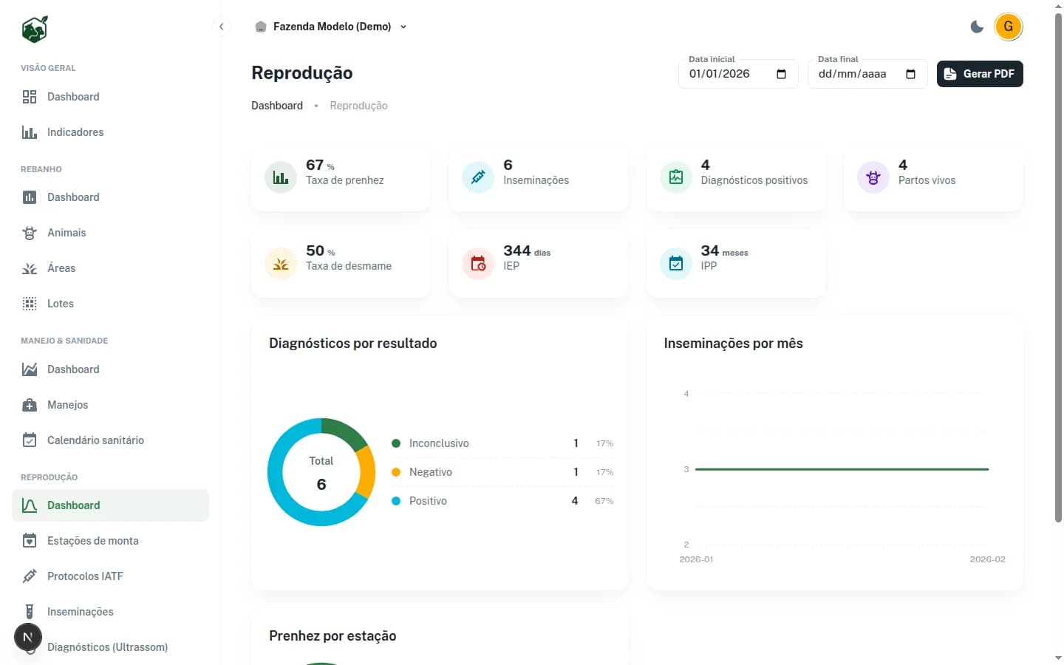1064x665 pixels.
Task: Click the calendar-check icon beside Calendário sanitário
Action: pos(30,440)
